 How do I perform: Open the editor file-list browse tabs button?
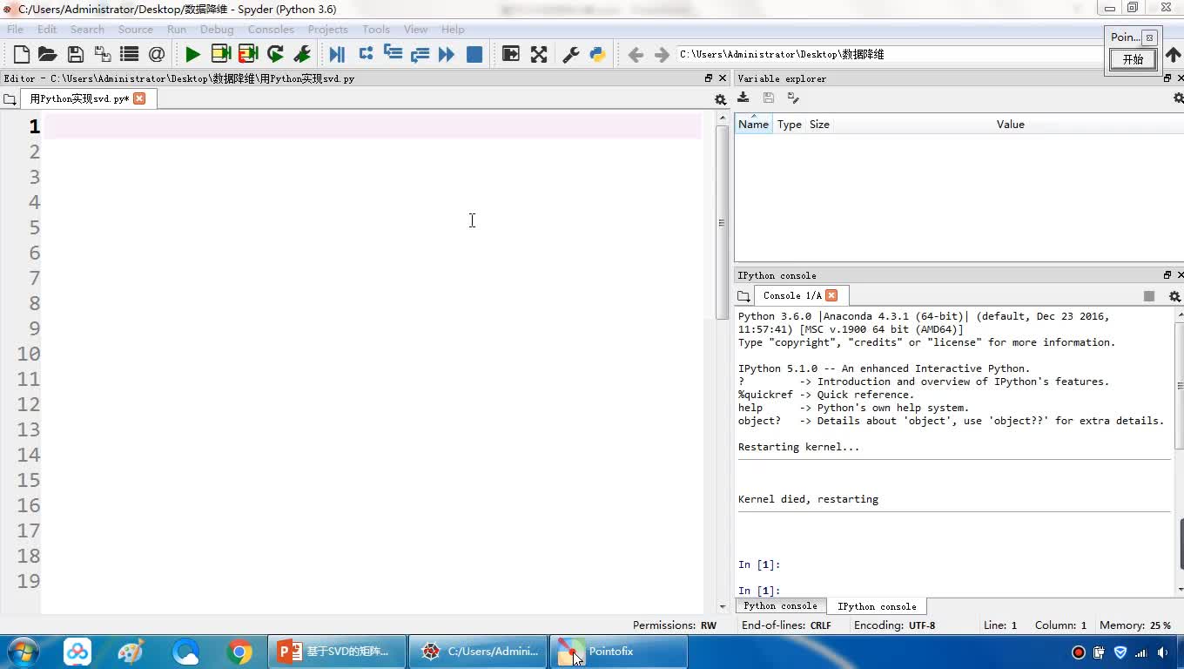click(10, 99)
